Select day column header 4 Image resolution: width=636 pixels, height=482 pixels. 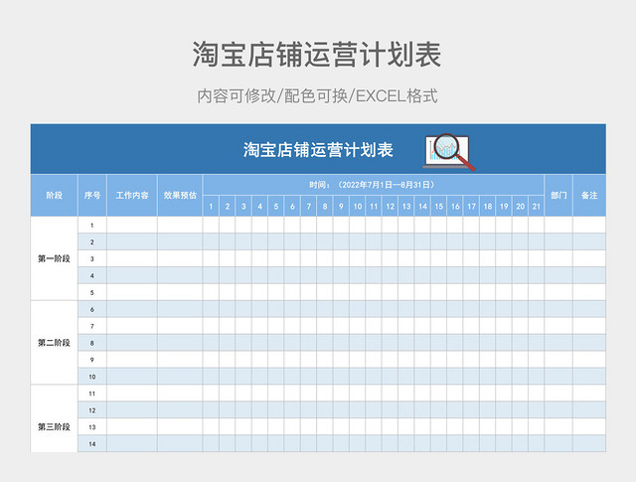coord(259,206)
